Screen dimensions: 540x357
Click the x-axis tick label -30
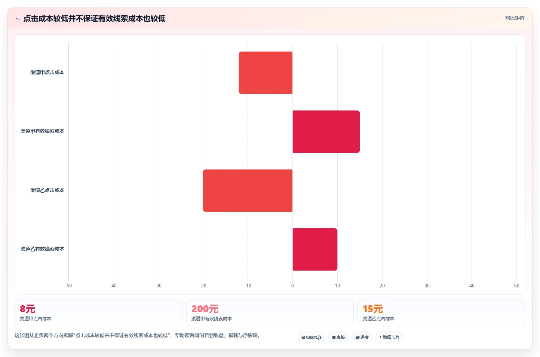click(x=158, y=286)
